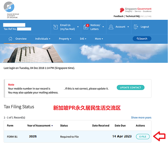Screen dimensions: 168x143
Task: Click the IRAS logo
Action: [x=11, y=10]
